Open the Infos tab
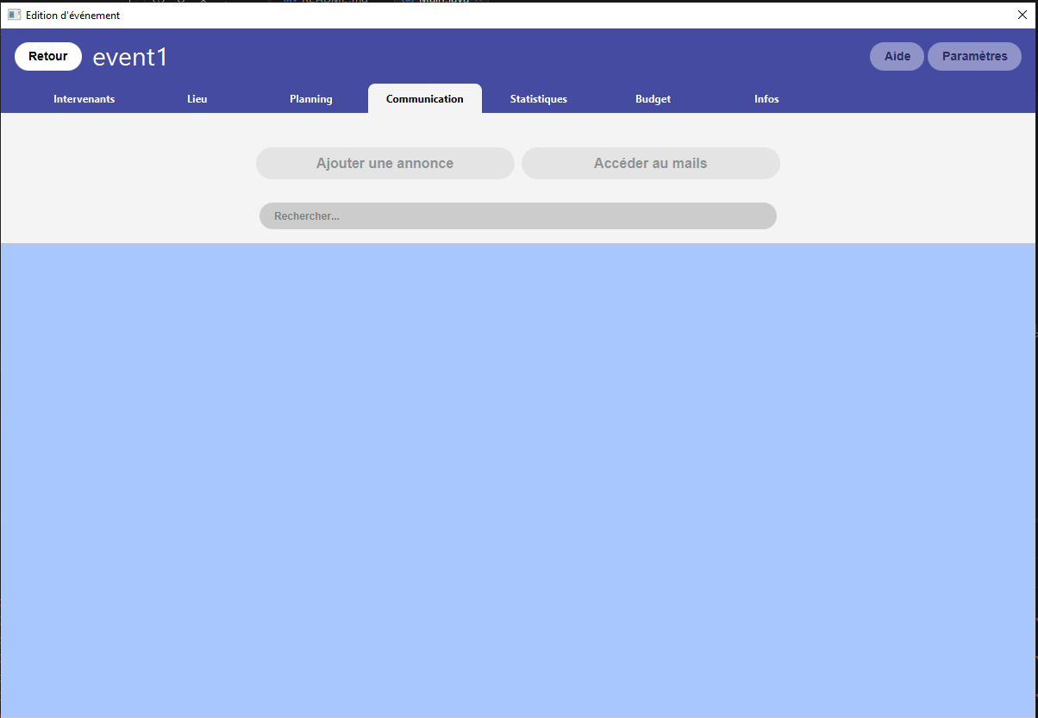The height and width of the screenshot is (718, 1038). pos(766,99)
